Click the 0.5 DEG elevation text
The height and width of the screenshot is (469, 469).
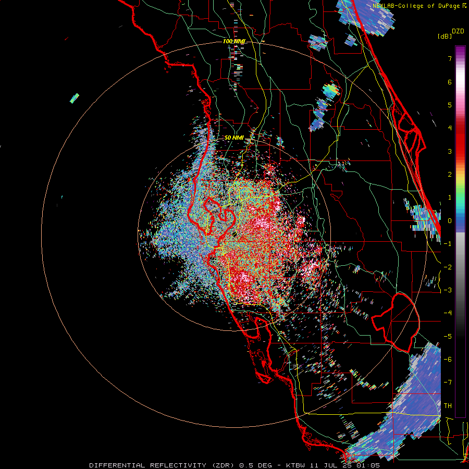(x=256, y=465)
